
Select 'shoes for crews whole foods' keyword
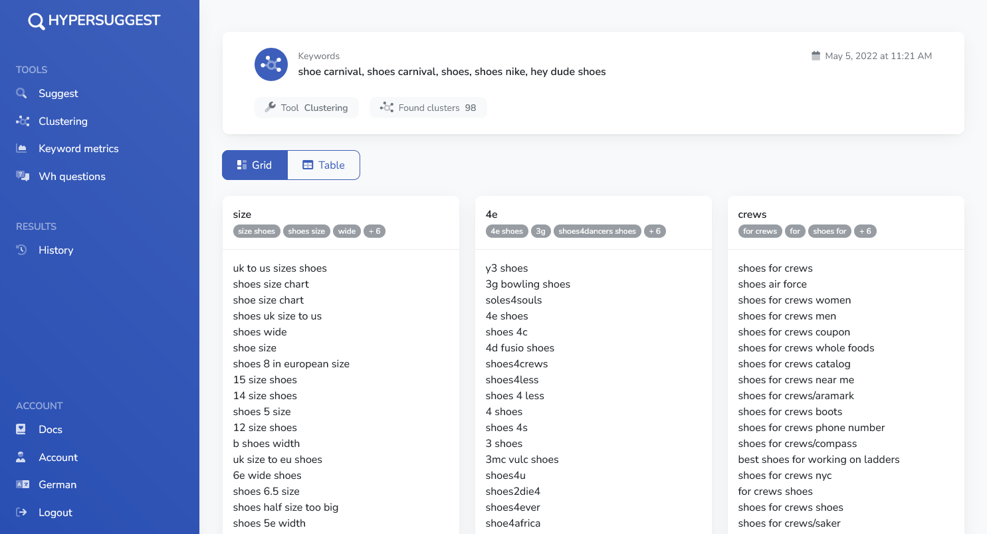(x=806, y=348)
